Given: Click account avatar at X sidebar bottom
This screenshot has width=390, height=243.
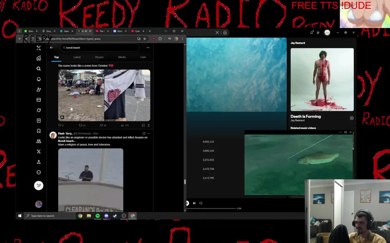Looking at the screenshot, I should click(39, 204).
